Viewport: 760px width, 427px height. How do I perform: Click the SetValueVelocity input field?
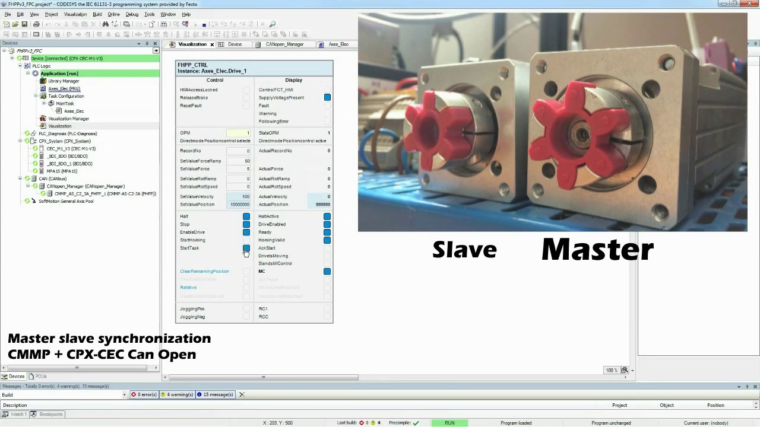tap(238, 197)
